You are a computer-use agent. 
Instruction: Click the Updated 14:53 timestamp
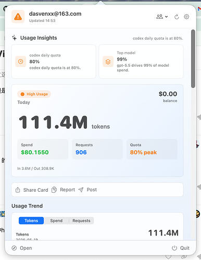point(42,21)
